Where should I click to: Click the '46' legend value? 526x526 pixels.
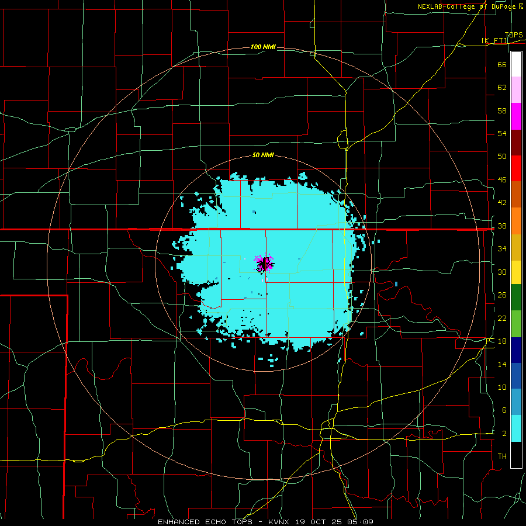(502, 180)
